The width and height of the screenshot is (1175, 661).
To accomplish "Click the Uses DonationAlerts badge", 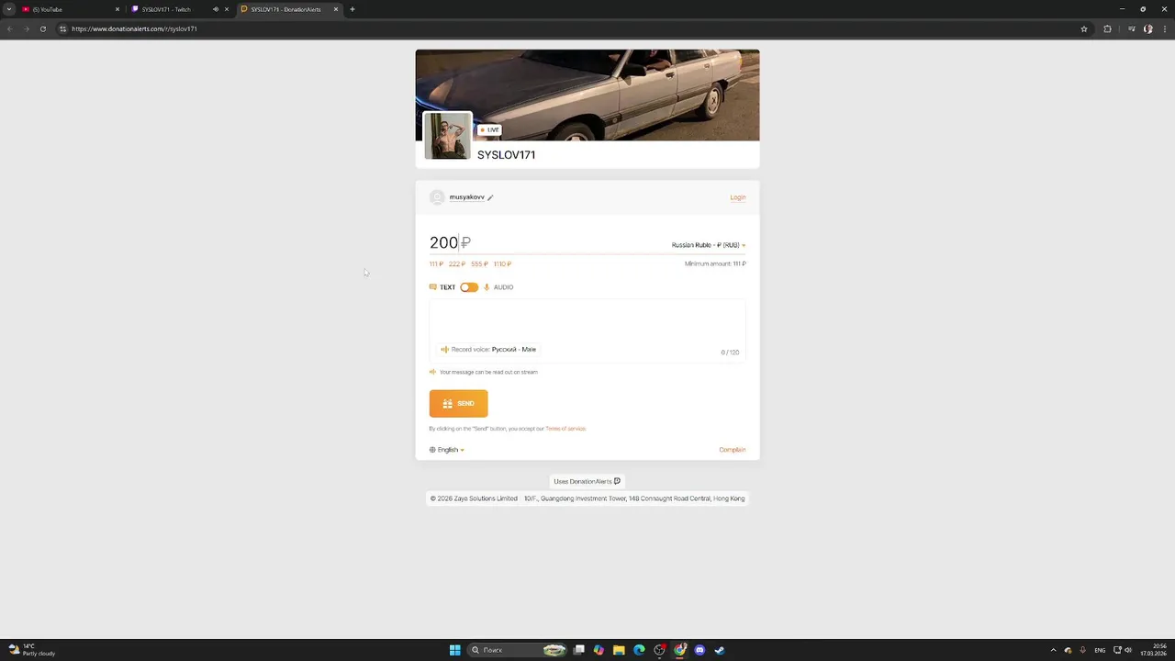I will [587, 481].
